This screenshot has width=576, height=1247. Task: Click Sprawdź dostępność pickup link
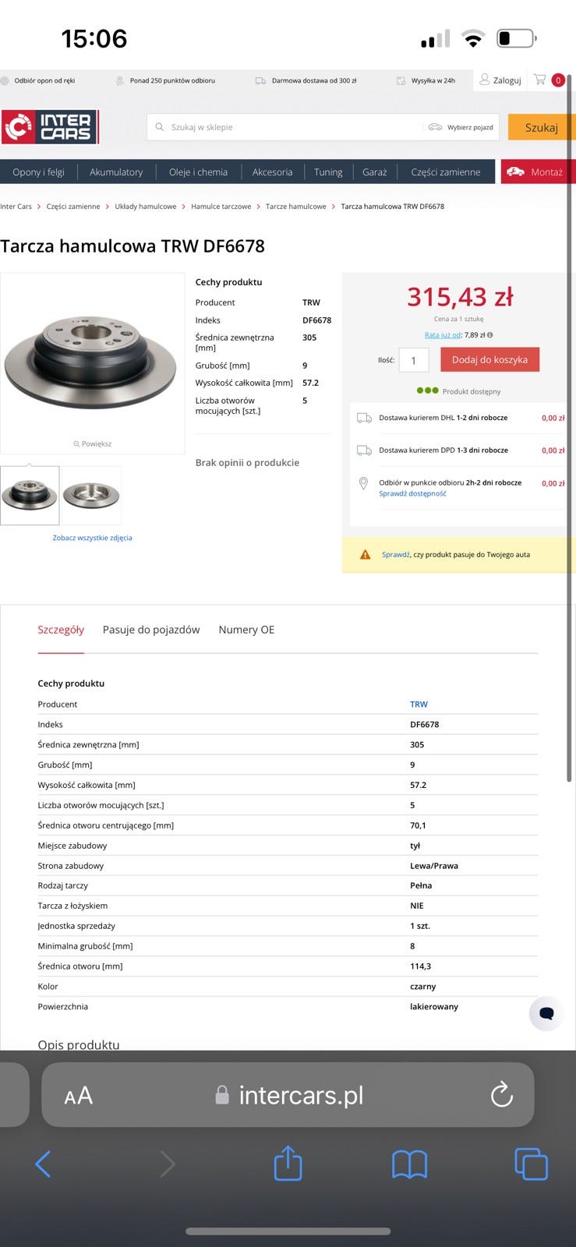pos(412,493)
